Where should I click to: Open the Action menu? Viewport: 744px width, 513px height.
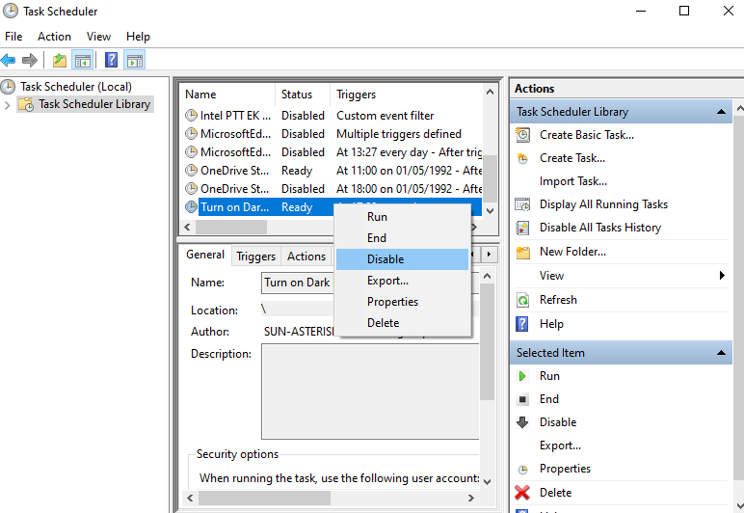(54, 37)
